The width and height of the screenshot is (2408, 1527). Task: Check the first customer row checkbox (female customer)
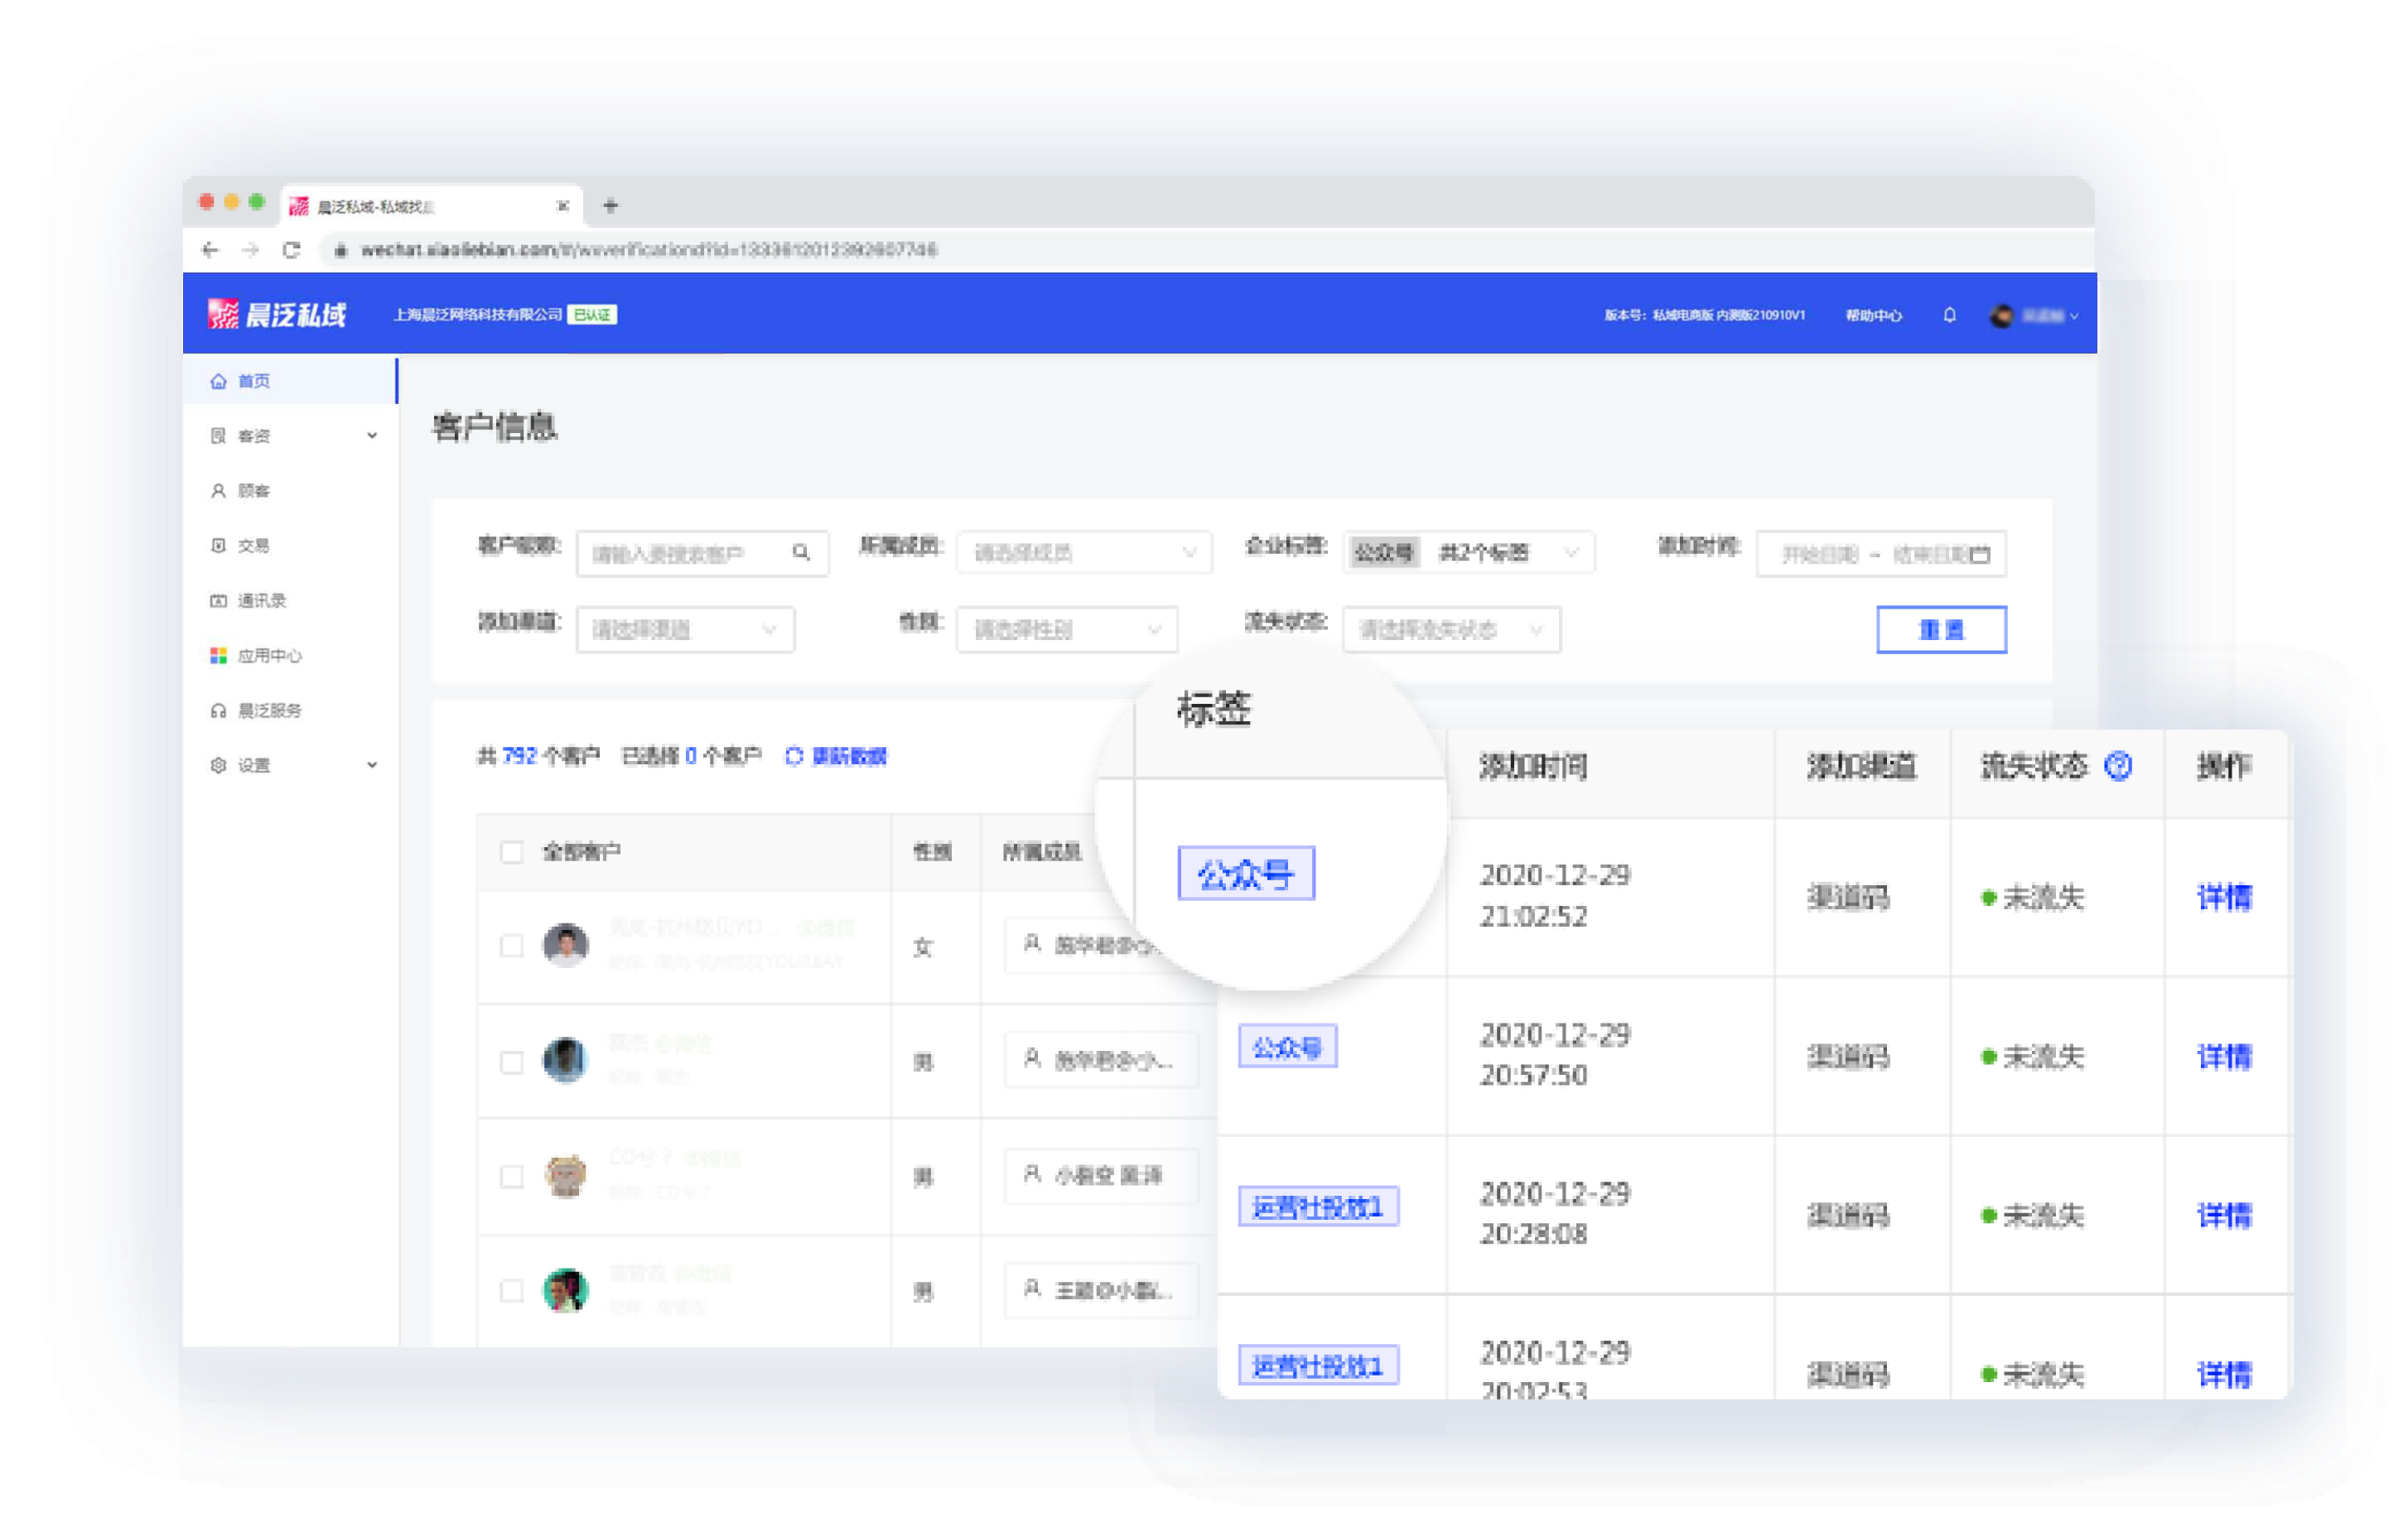tap(511, 946)
